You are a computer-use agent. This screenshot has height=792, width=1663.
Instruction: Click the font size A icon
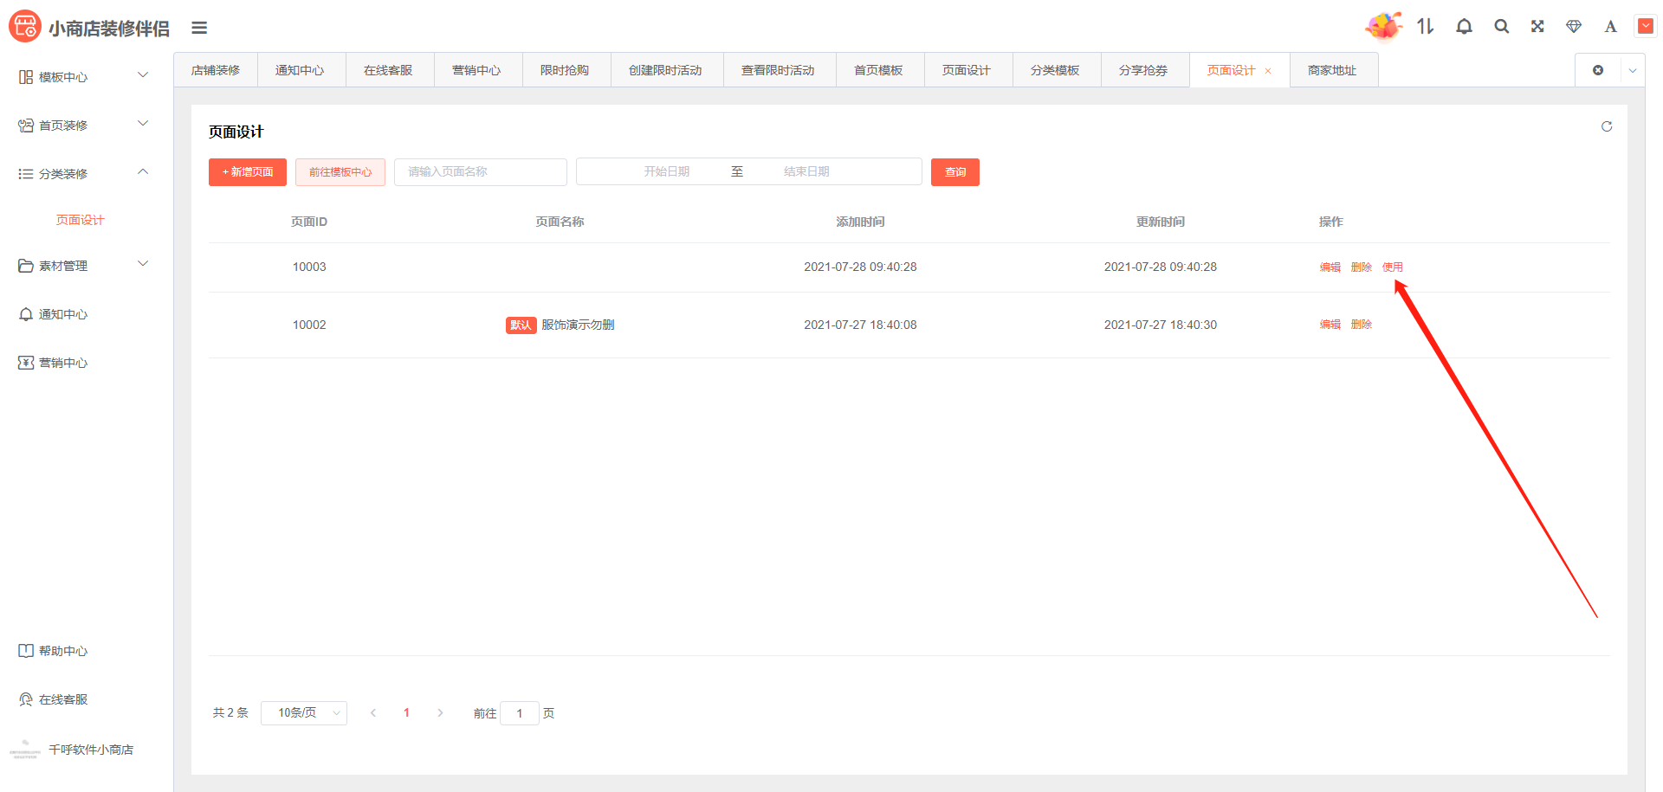point(1610,27)
